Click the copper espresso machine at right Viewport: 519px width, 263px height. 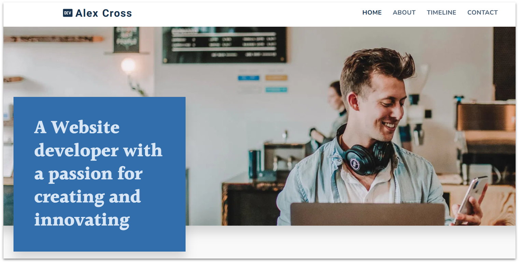coord(486,117)
